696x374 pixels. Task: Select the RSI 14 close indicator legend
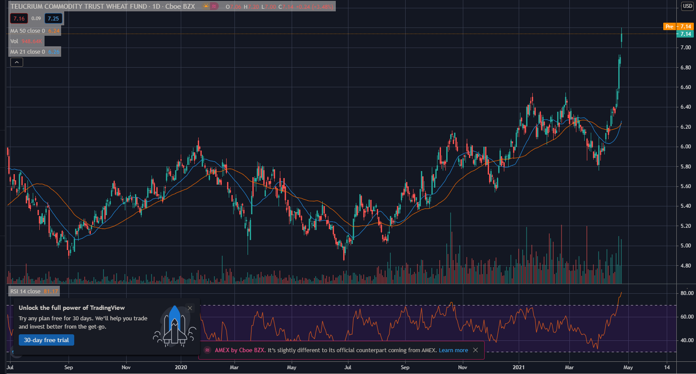[x=34, y=291]
